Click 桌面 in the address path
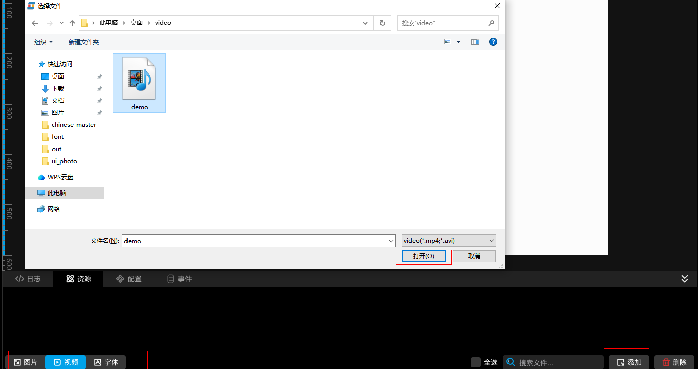 pos(137,23)
